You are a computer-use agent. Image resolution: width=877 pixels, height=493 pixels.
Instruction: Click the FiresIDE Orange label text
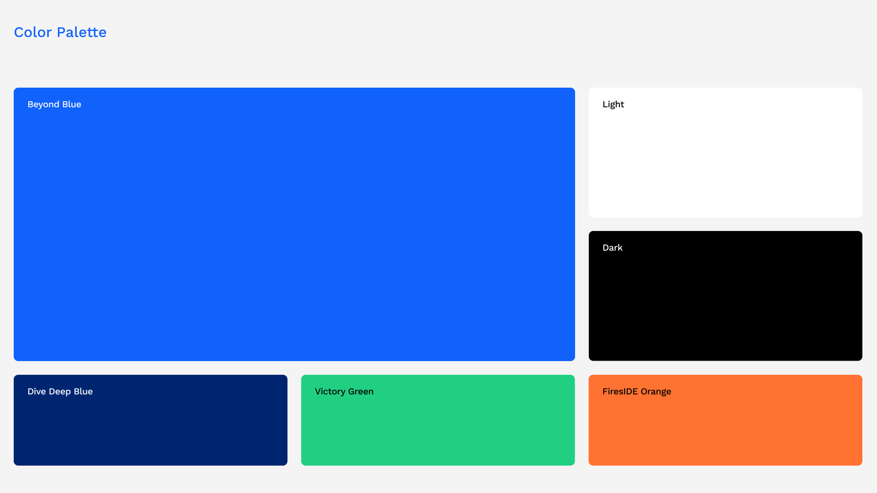coord(636,392)
